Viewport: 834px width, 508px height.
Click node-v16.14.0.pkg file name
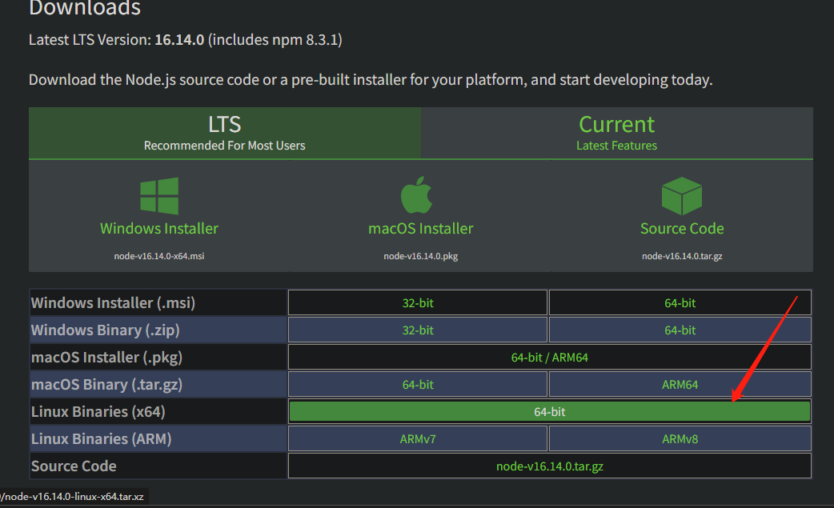(421, 256)
